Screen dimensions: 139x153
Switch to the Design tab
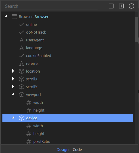pos(62,150)
